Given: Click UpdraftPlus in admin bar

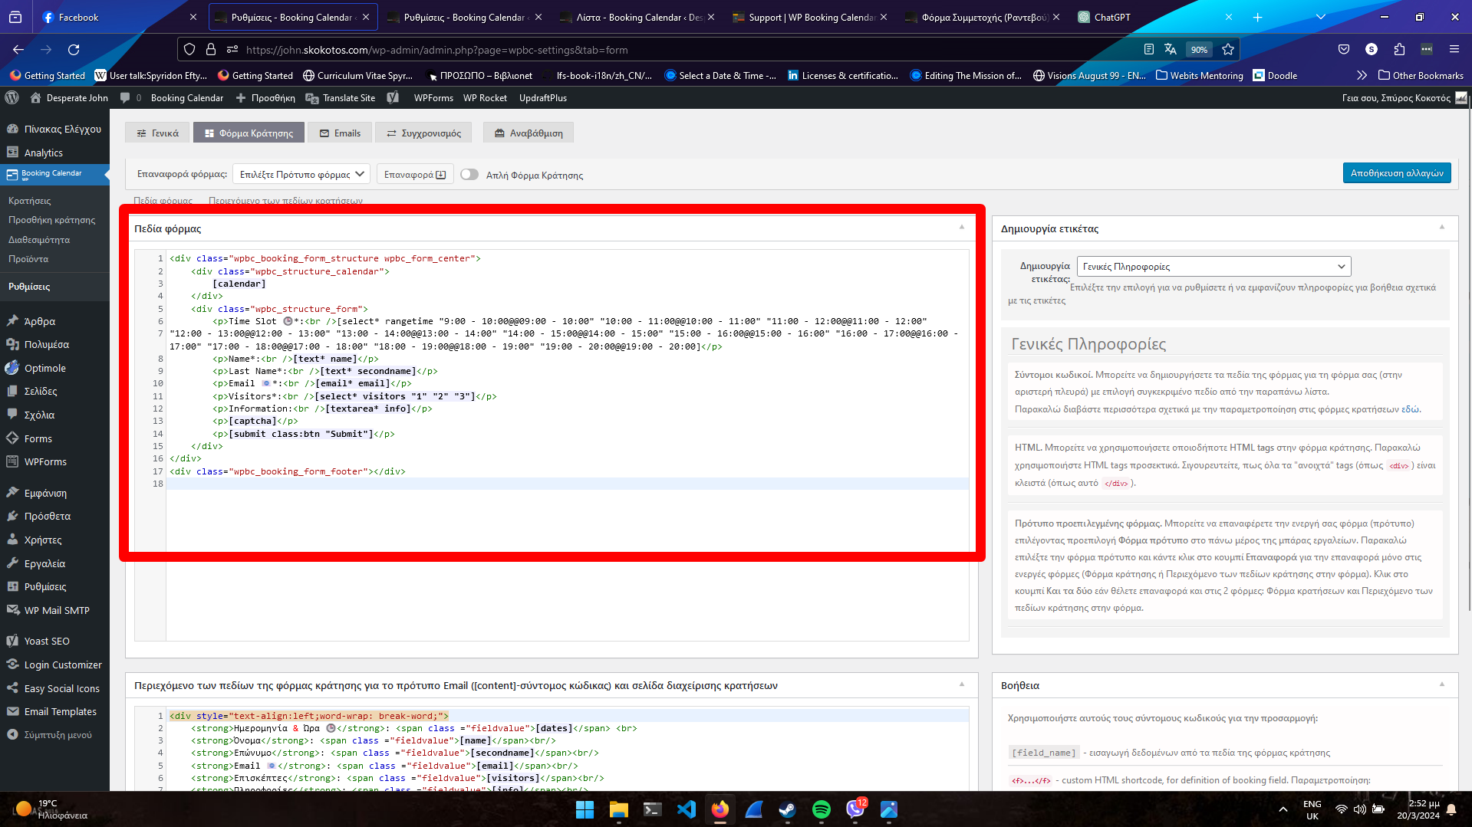Looking at the screenshot, I should click(x=543, y=97).
